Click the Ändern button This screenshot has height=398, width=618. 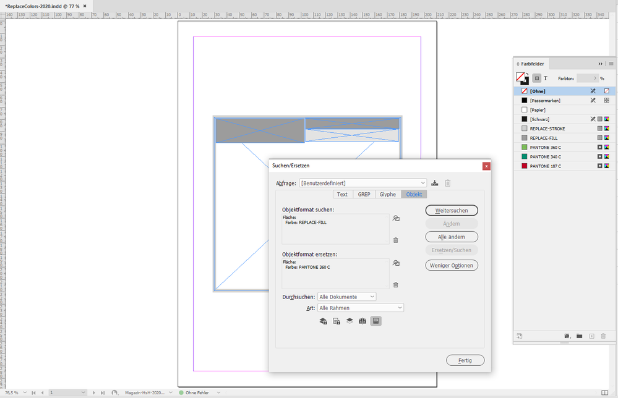(452, 224)
